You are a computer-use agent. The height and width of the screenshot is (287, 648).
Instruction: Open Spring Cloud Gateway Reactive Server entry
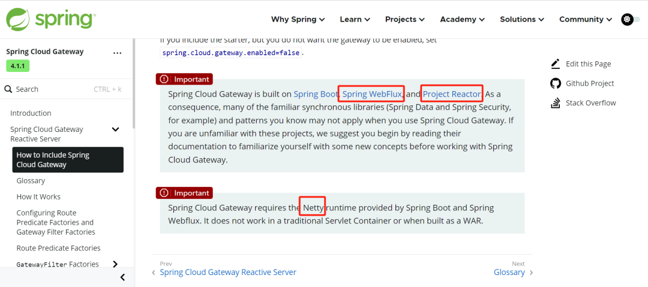coord(47,134)
